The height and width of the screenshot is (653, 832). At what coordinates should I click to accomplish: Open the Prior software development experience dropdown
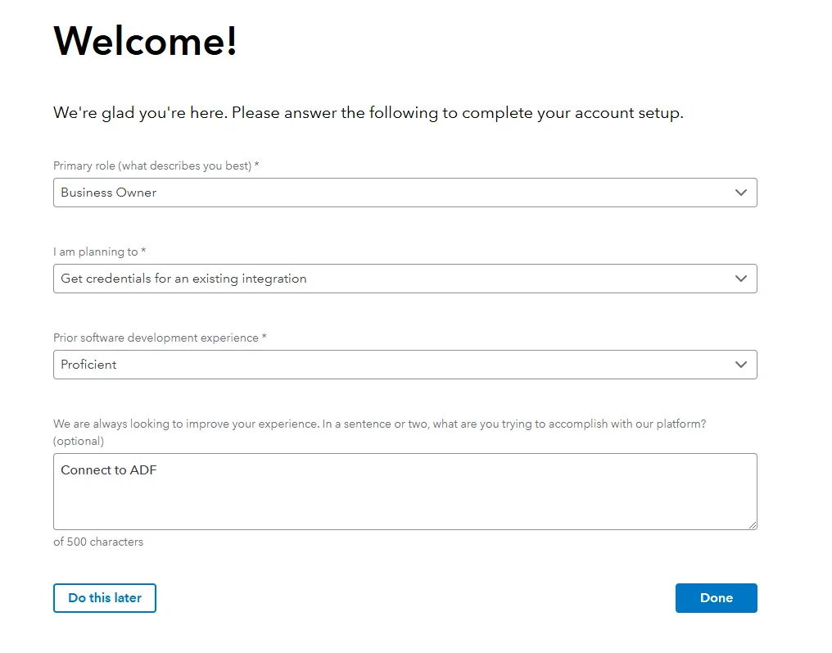405,365
